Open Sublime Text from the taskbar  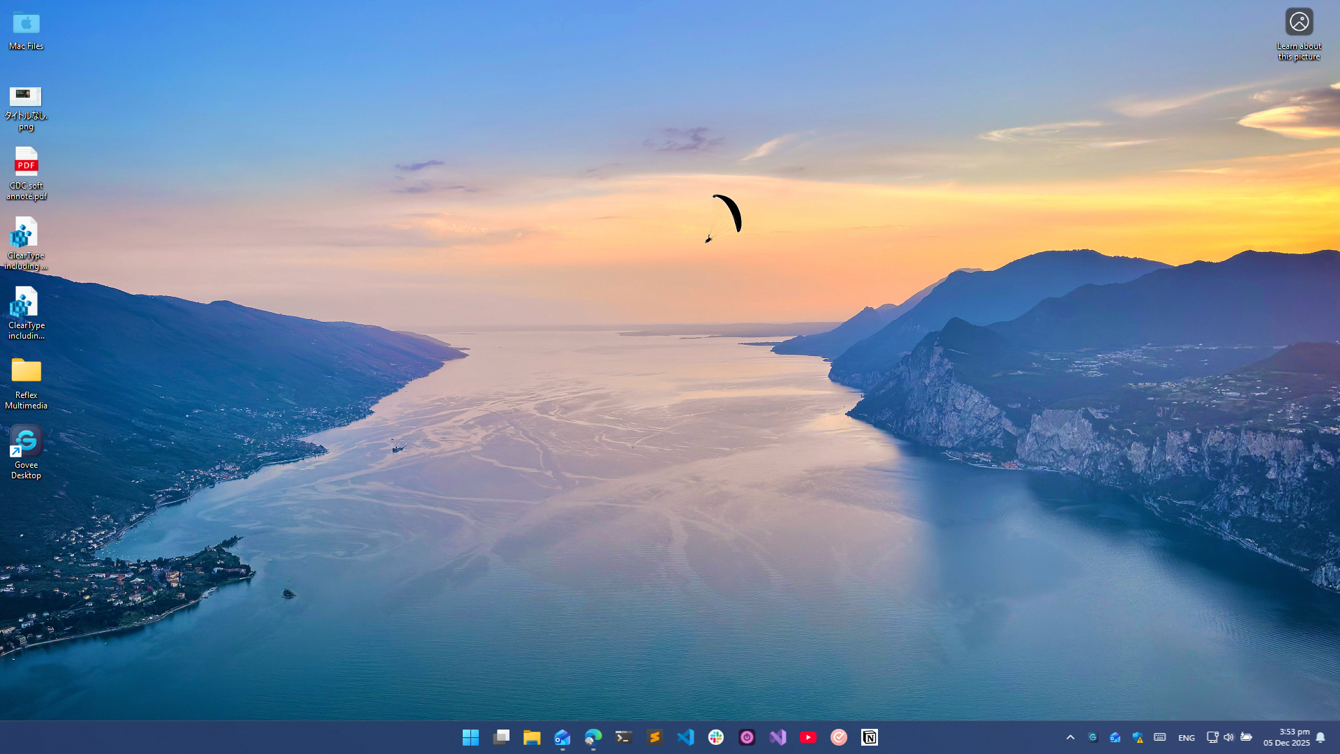click(655, 737)
